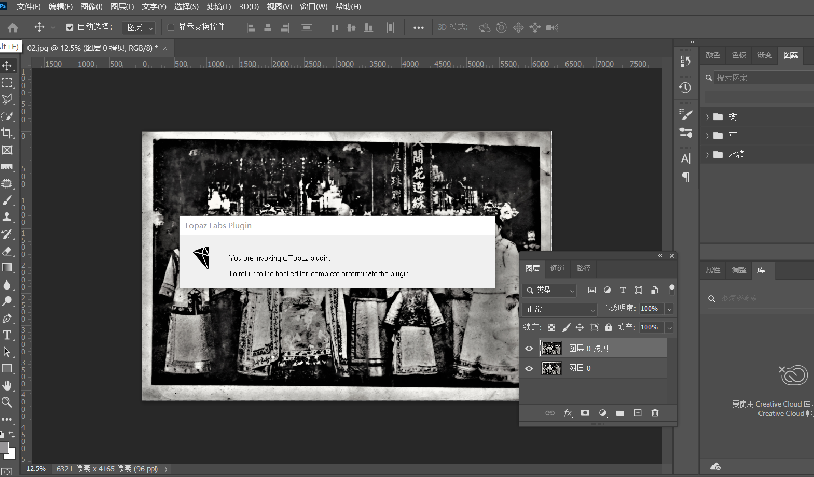Enable Show Transform Controls checkbox
814x477 pixels.
coord(171,27)
